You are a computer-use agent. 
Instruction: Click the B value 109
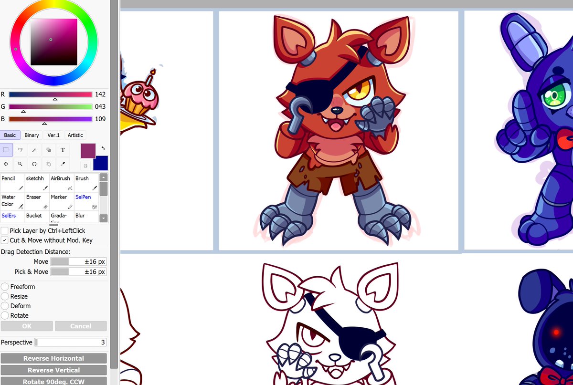(x=100, y=119)
